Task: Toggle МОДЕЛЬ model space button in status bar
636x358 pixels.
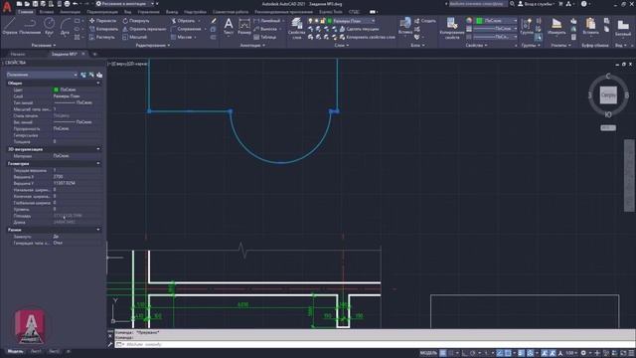Action: coord(428,353)
